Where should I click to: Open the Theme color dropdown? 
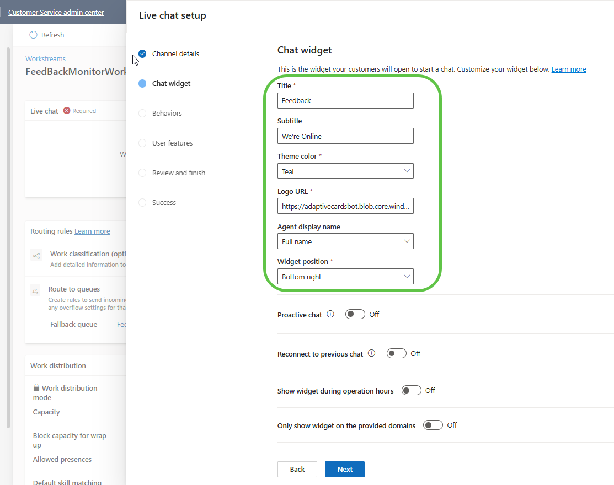[x=345, y=171]
